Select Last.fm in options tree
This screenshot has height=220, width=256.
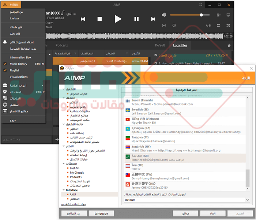pos(75,168)
